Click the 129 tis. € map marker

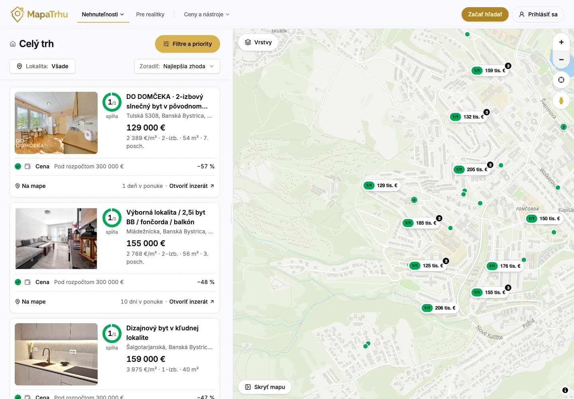[381, 186]
